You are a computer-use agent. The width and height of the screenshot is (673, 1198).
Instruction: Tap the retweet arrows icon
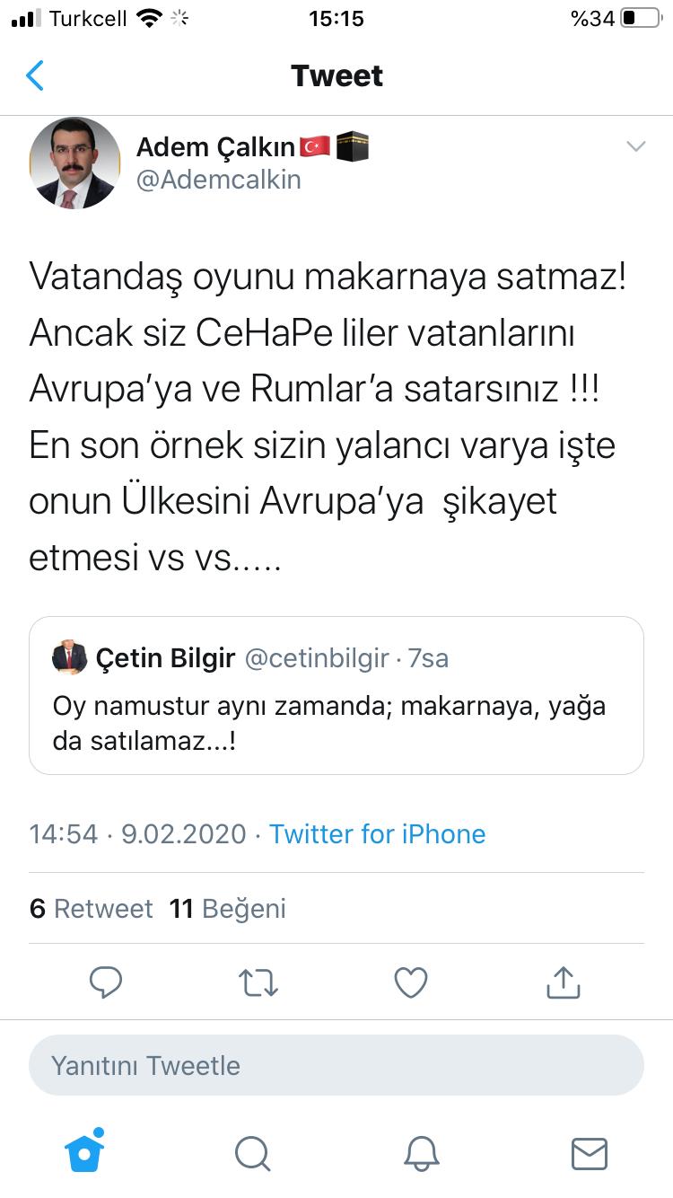tap(258, 982)
